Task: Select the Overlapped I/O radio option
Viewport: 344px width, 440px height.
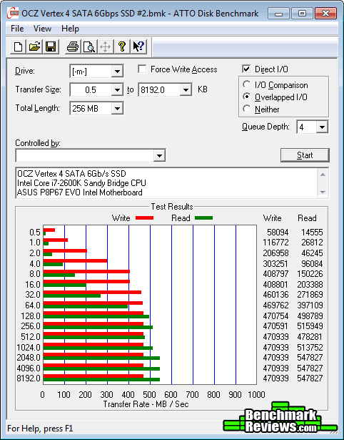Action: pos(247,97)
